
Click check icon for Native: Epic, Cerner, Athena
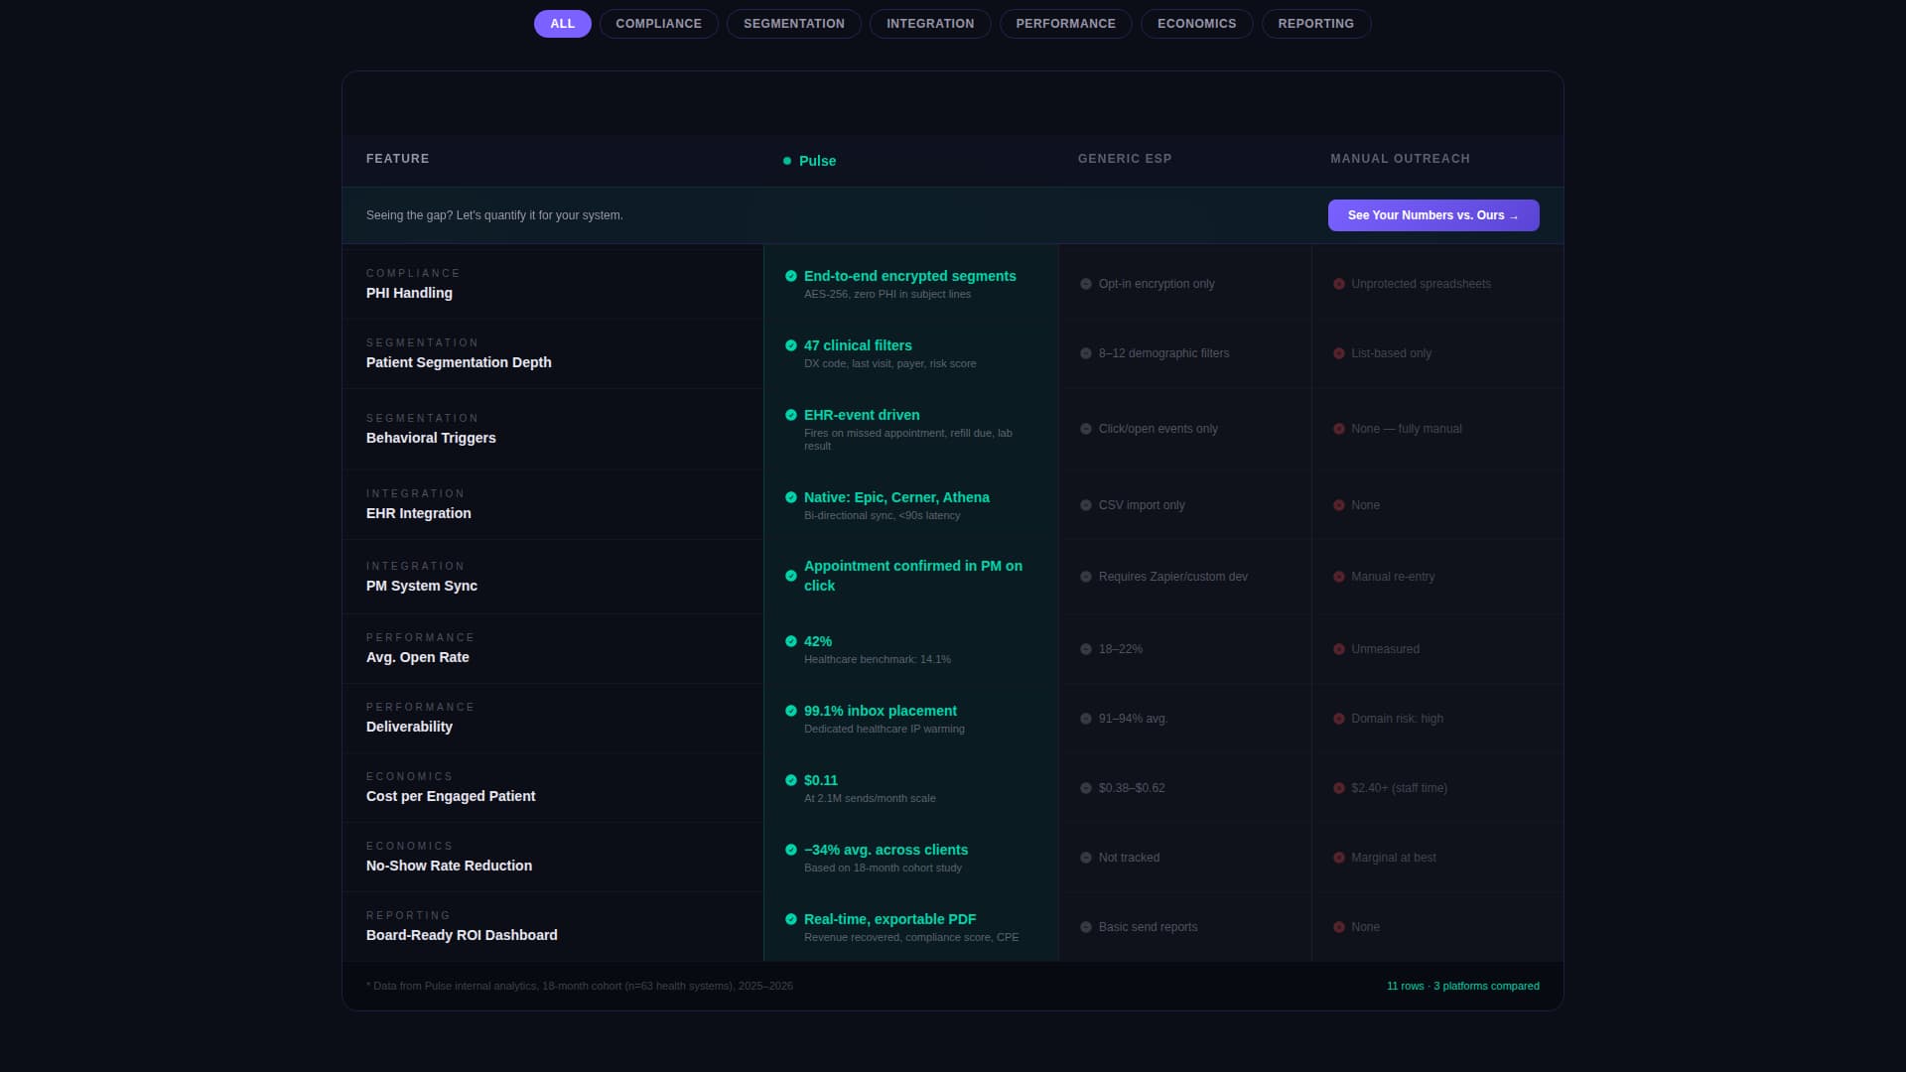[791, 497]
